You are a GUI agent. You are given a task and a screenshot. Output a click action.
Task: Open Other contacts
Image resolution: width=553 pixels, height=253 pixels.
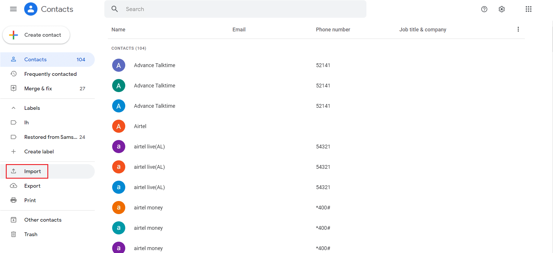47,220
